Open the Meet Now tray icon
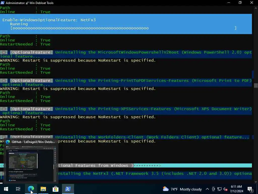The image size is (258, 194). 213,189
